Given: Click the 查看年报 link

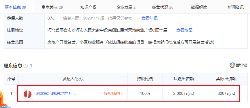Looking at the screenshot, I should point(150,18).
